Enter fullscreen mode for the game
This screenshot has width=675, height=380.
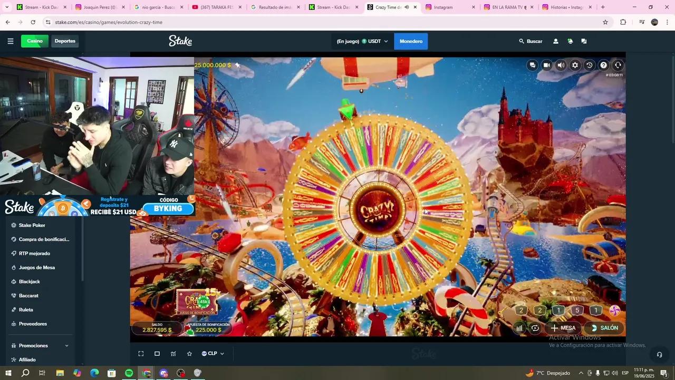(141, 354)
